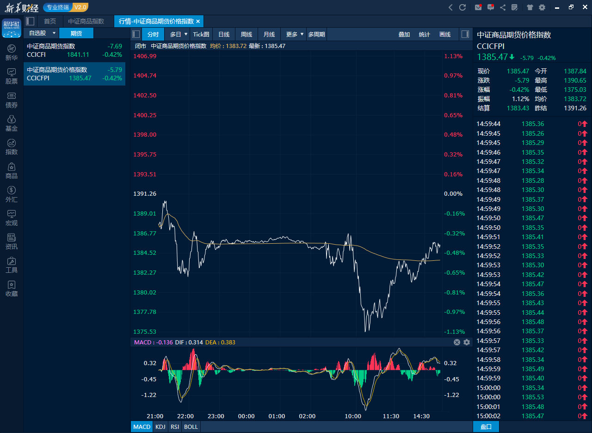Open the skin theme shirt icon
Image resolution: width=592 pixels, height=433 pixels.
(530, 7)
